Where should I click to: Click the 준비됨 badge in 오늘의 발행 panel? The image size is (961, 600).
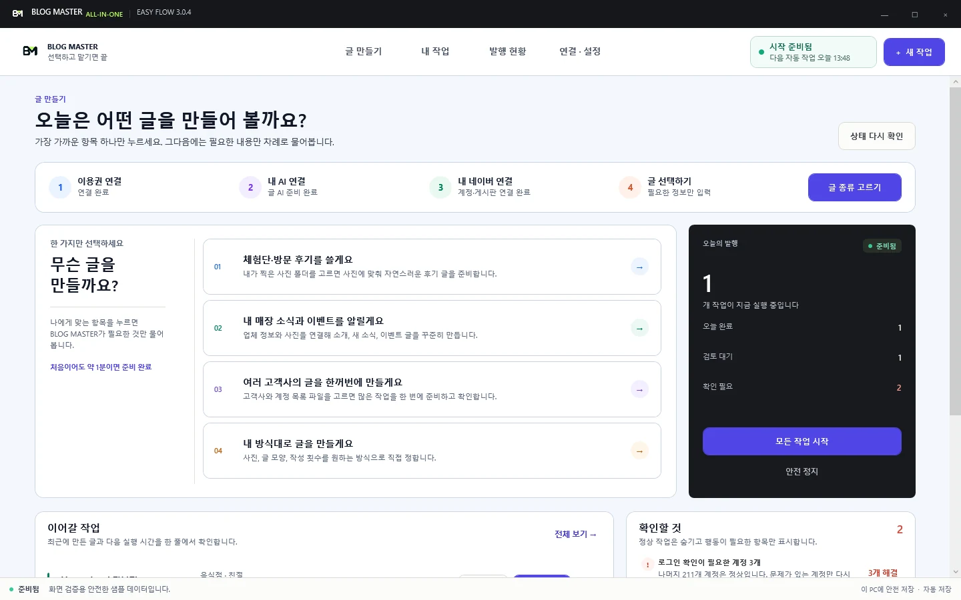click(882, 246)
